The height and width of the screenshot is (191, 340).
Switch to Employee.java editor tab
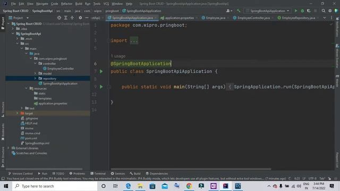(x=216, y=18)
